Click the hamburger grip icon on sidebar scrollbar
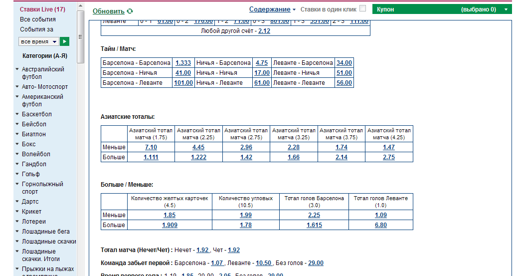The image size is (516, 276). [x=80, y=37]
